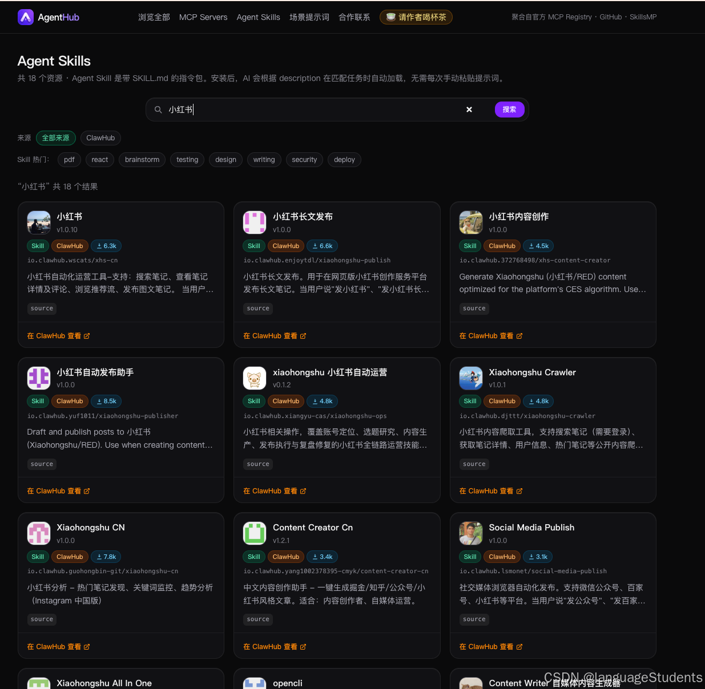The height and width of the screenshot is (689, 705).
Task: Open the xiaohongshu 小红书自动运营 pig avatar
Action: click(x=255, y=378)
